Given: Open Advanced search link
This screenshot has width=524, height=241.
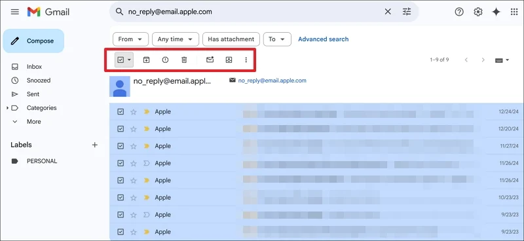Looking at the screenshot, I should (323, 39).
